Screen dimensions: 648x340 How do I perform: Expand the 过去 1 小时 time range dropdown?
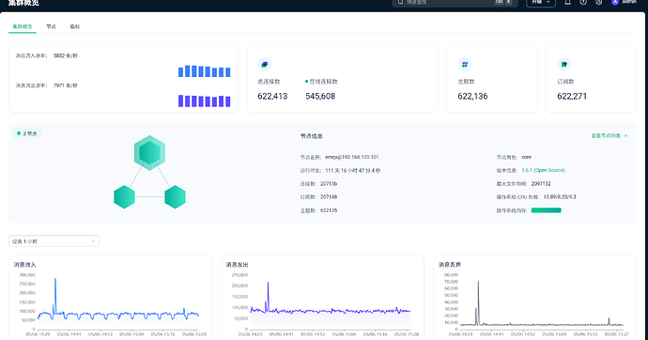tap(54, 241)
